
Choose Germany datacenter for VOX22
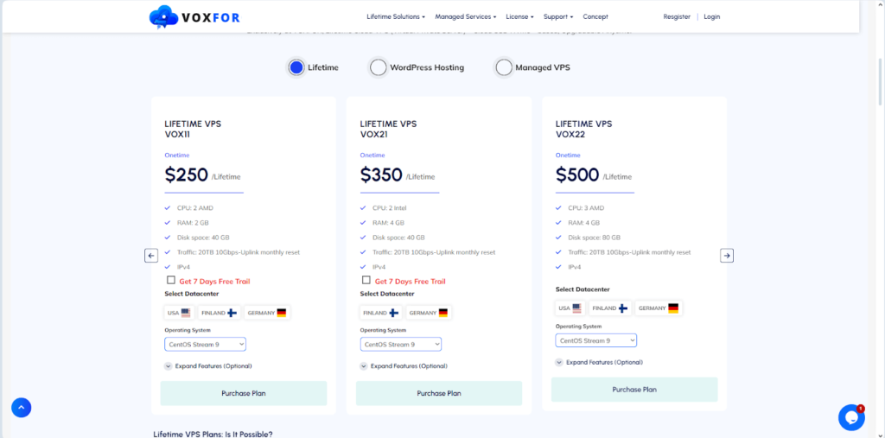click(659, 308)
